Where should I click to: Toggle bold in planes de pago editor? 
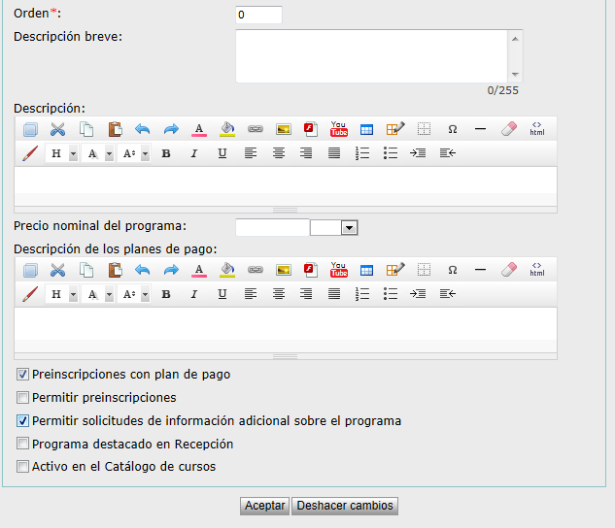(166, 294)
